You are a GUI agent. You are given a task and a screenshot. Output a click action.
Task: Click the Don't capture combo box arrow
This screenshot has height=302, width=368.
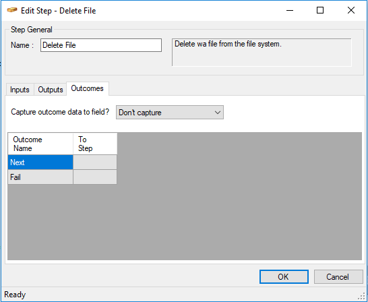[218, 113]
